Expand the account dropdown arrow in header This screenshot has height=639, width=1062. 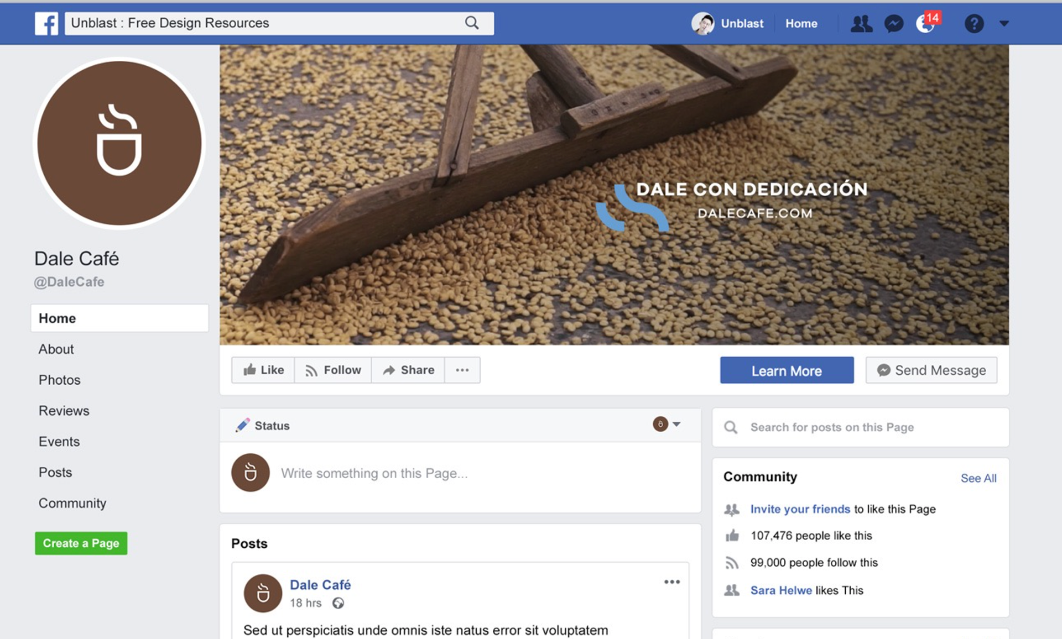(1004, 23)
